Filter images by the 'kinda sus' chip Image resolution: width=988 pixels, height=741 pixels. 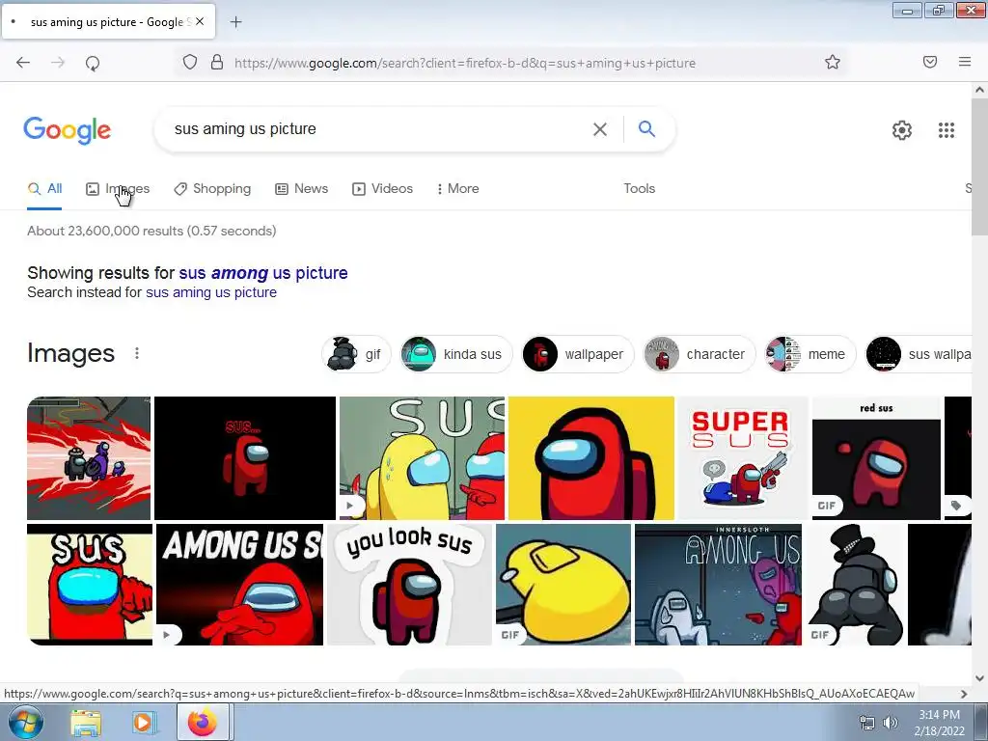pos(456,354)
